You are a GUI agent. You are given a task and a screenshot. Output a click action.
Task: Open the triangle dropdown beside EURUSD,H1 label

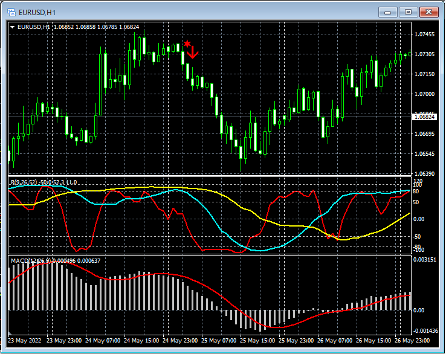13,27
